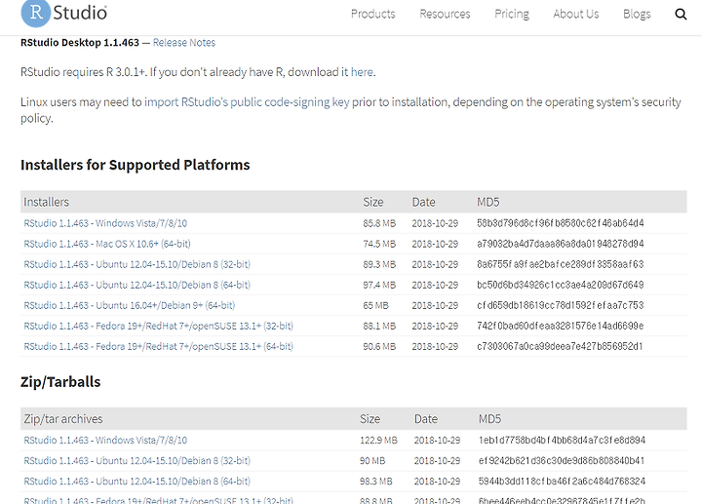Click the 'Installers for Supported Platforms' heading

[136, 165]
